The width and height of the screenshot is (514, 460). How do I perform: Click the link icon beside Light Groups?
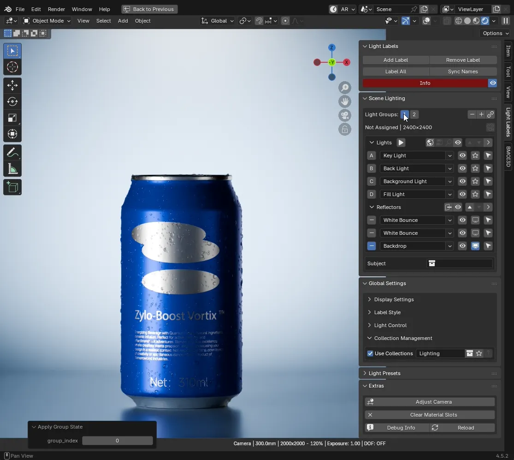[x=490, y=114]
